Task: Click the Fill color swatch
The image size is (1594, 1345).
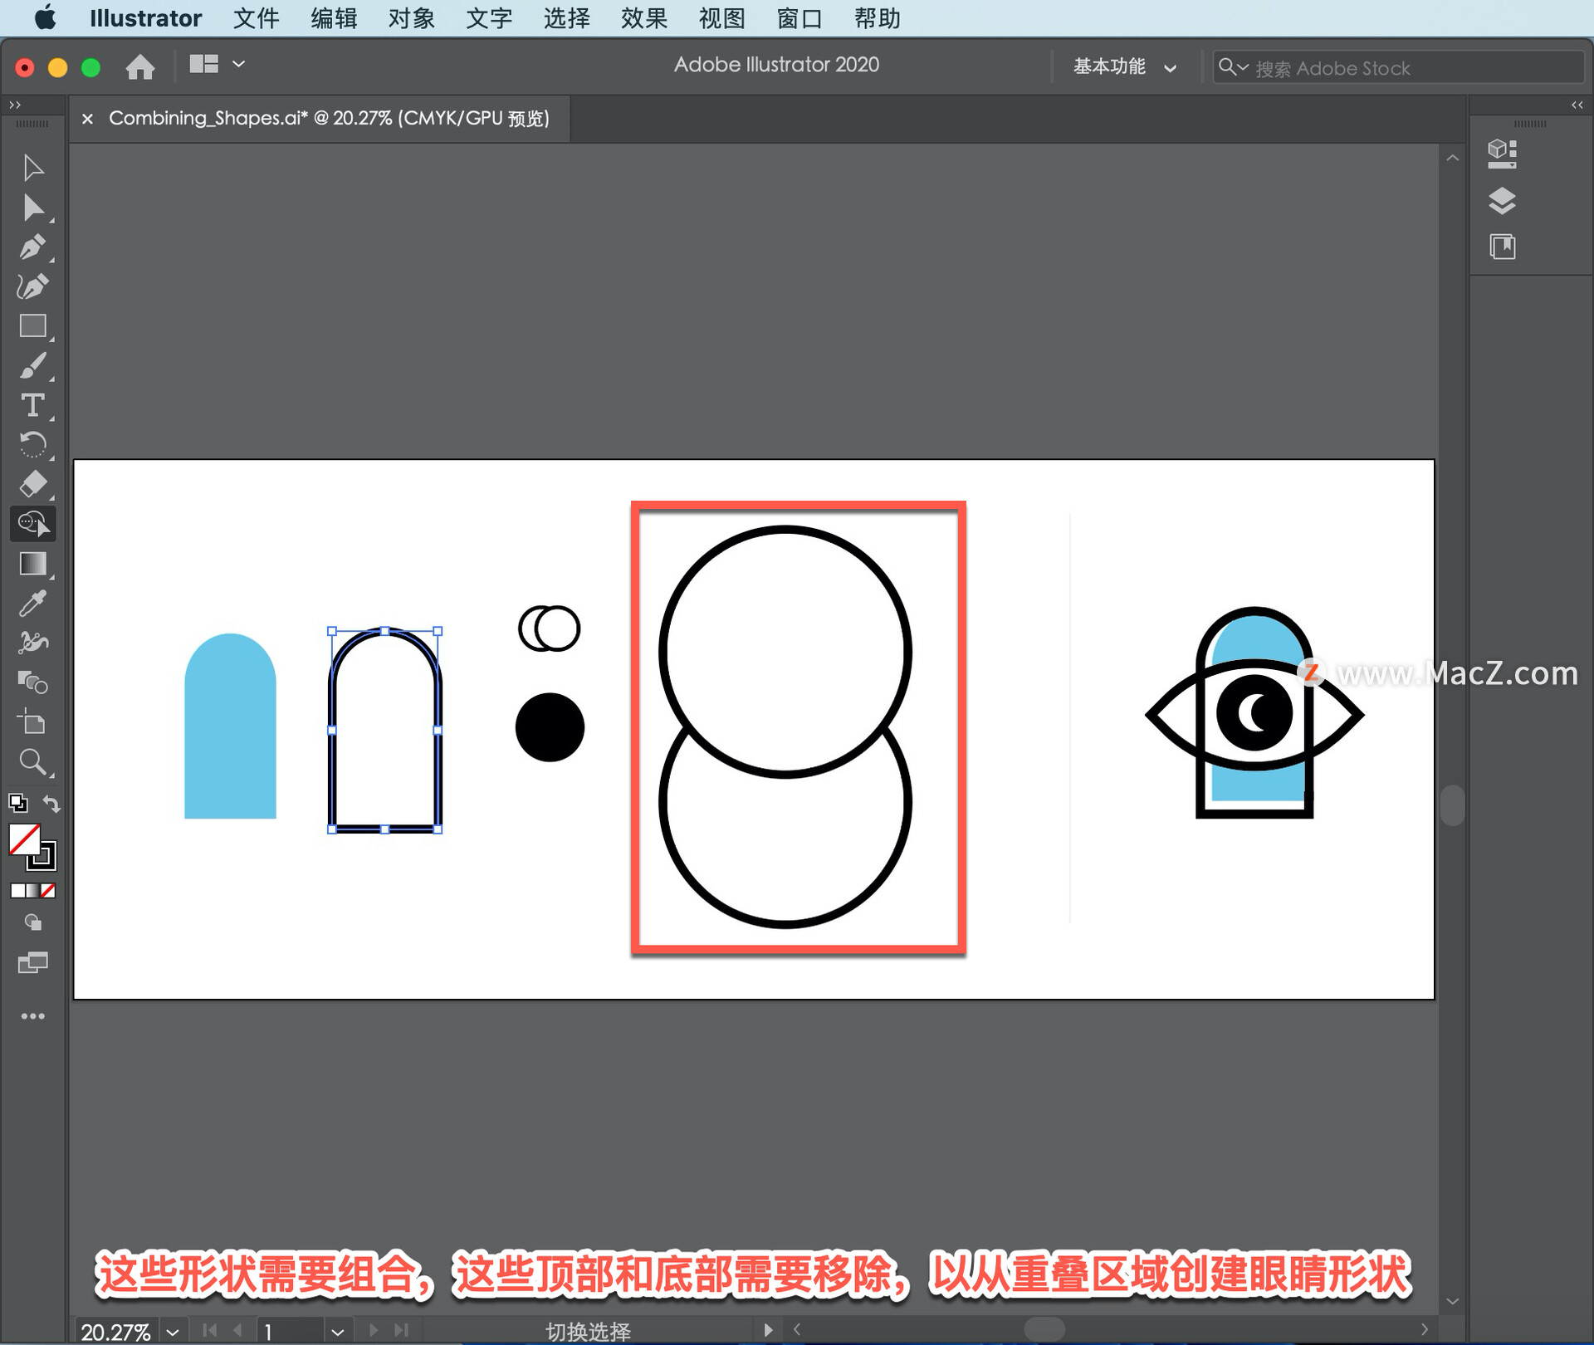Action: (25, 839)
